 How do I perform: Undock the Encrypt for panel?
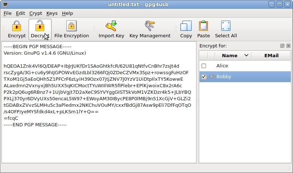click(x=282, y=46)
